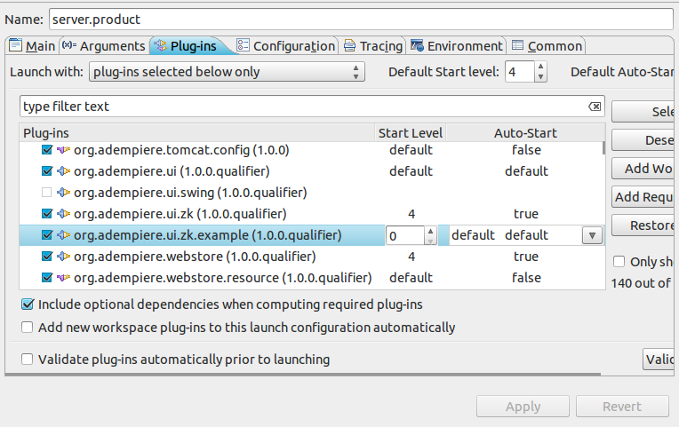This screenshot has width=679, height=427.
Task: Enable Add new workspace plug-ins automatically
Action: [x=28, y=328]
